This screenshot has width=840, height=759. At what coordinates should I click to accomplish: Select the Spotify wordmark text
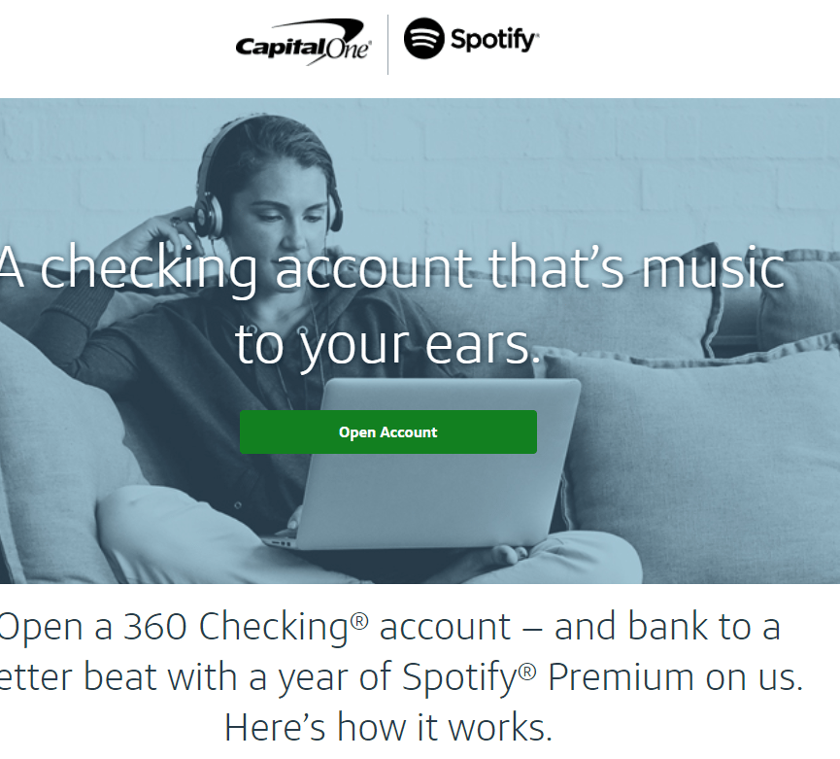(x=494, y=40)
